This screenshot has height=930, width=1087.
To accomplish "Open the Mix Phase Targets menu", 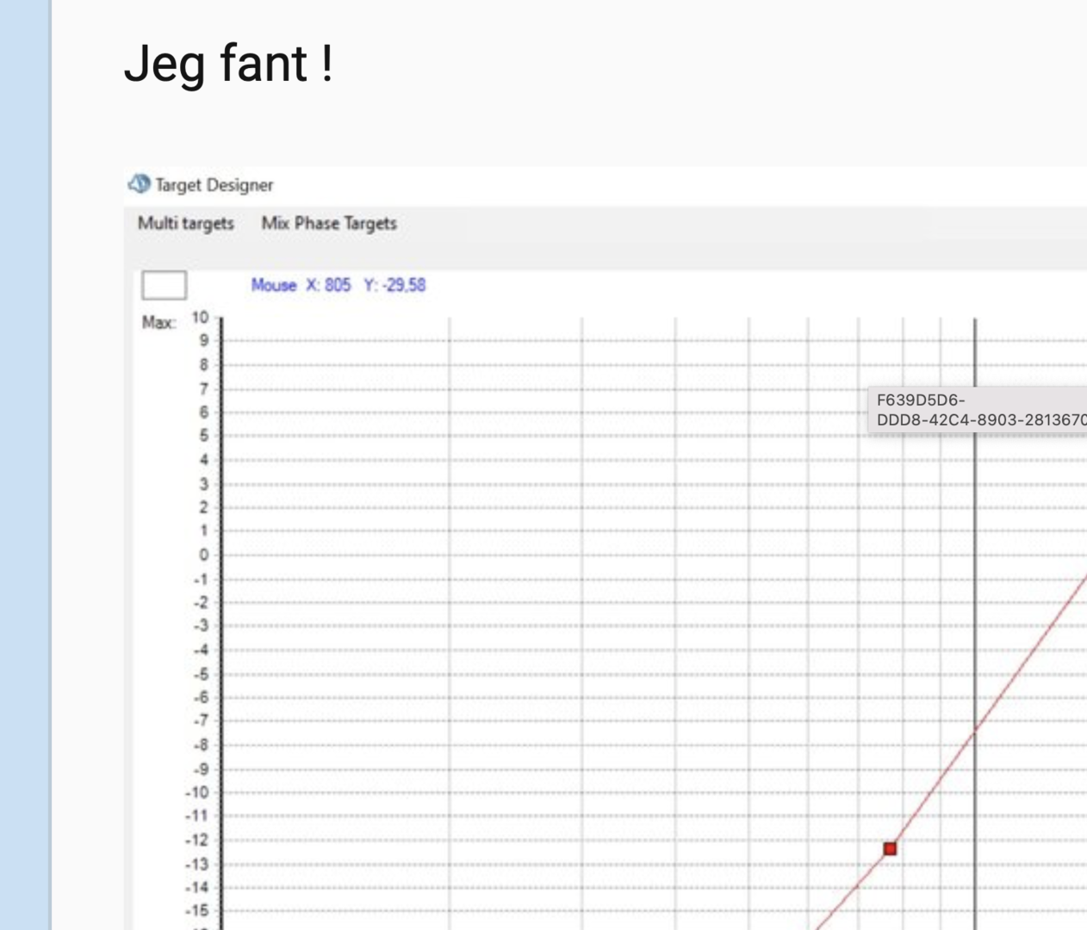I will (x=329, y=223).
